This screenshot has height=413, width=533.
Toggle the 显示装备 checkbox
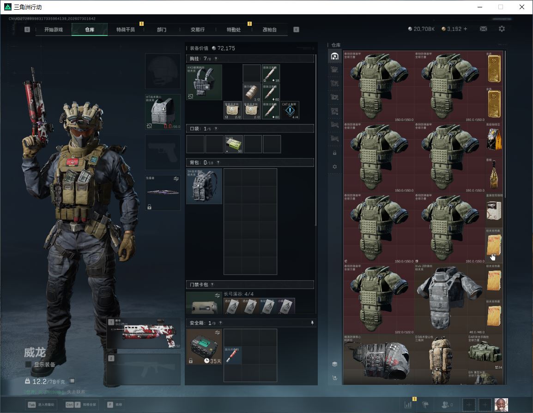coord(28,365)
